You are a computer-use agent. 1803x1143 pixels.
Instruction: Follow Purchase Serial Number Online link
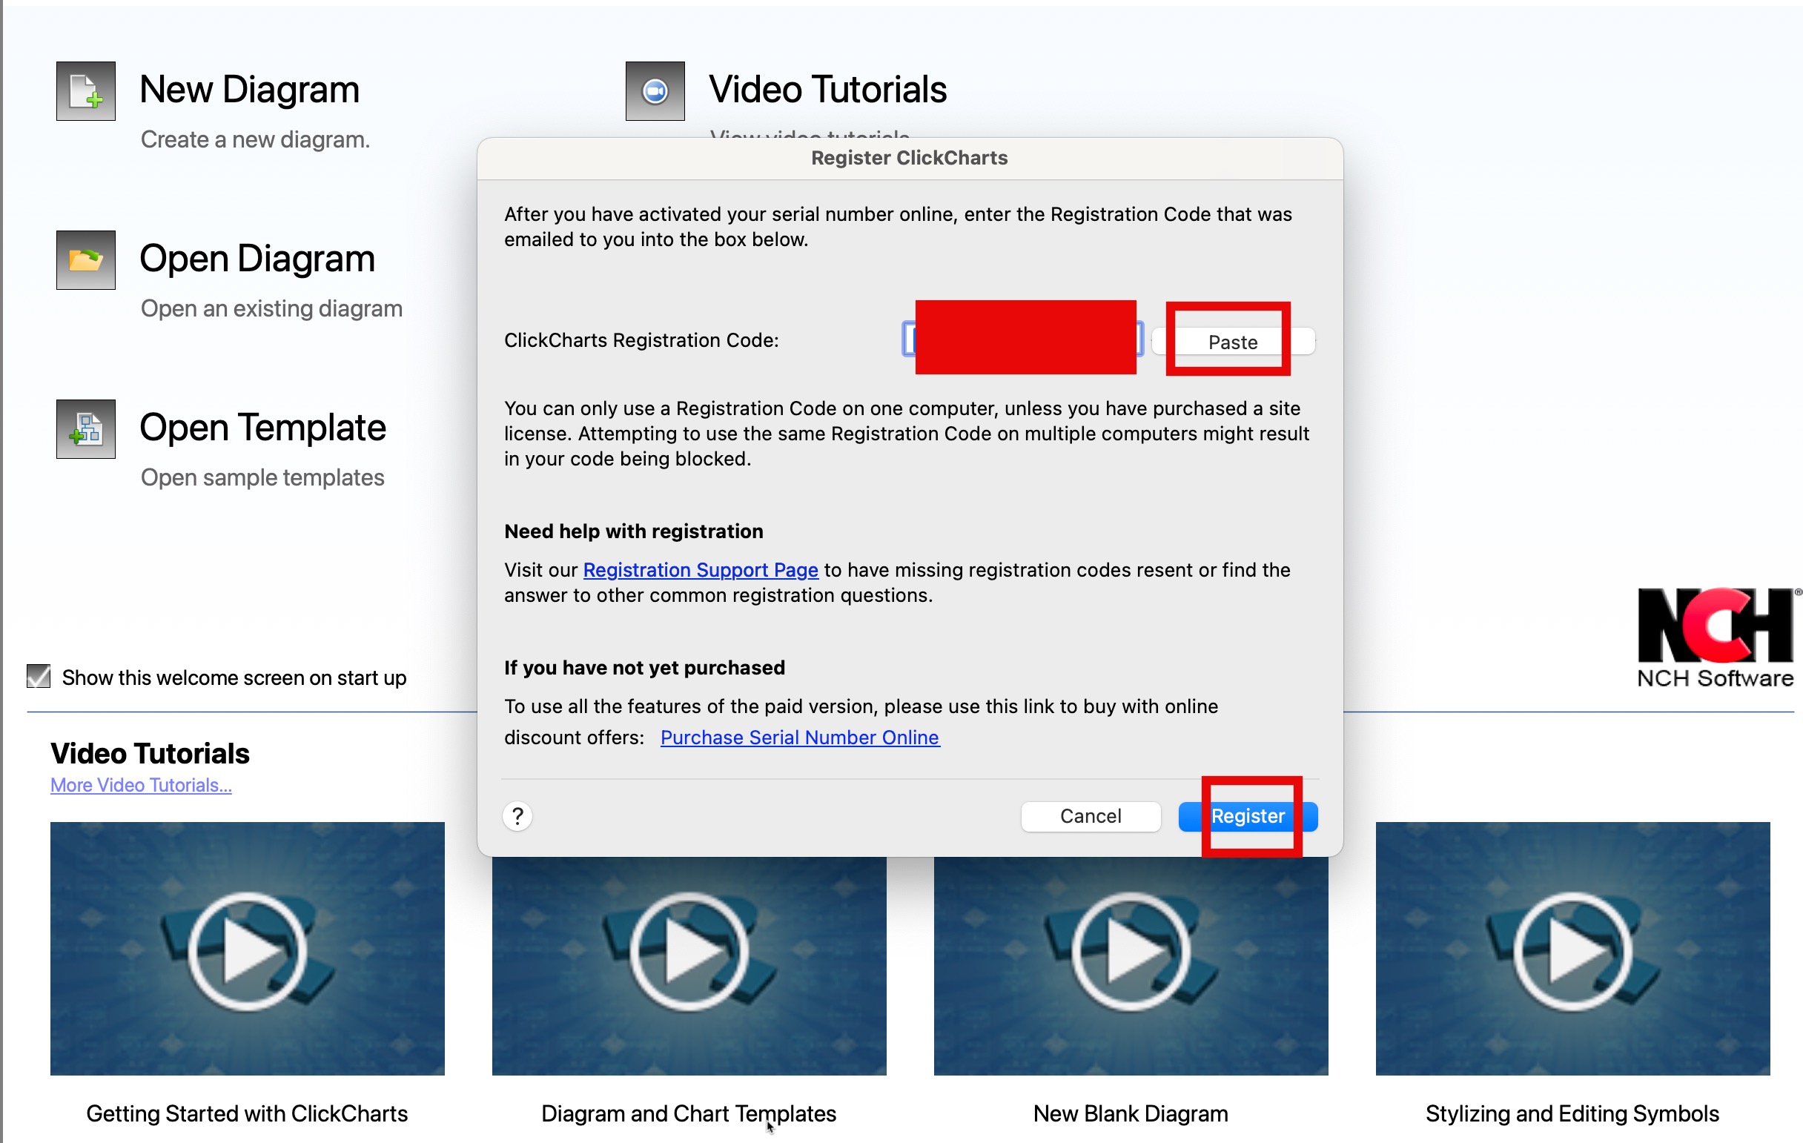799,738
